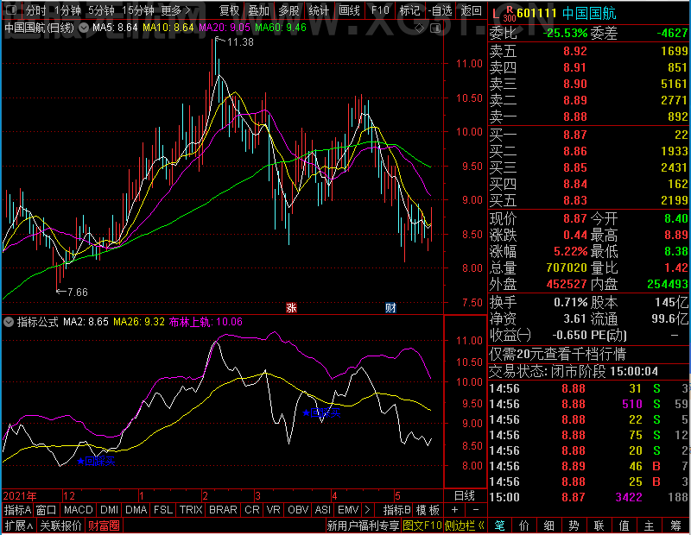Open the 指标A indicator group
Image resolution: width=691 pixels, height=535 pixels.
point(17,510)
